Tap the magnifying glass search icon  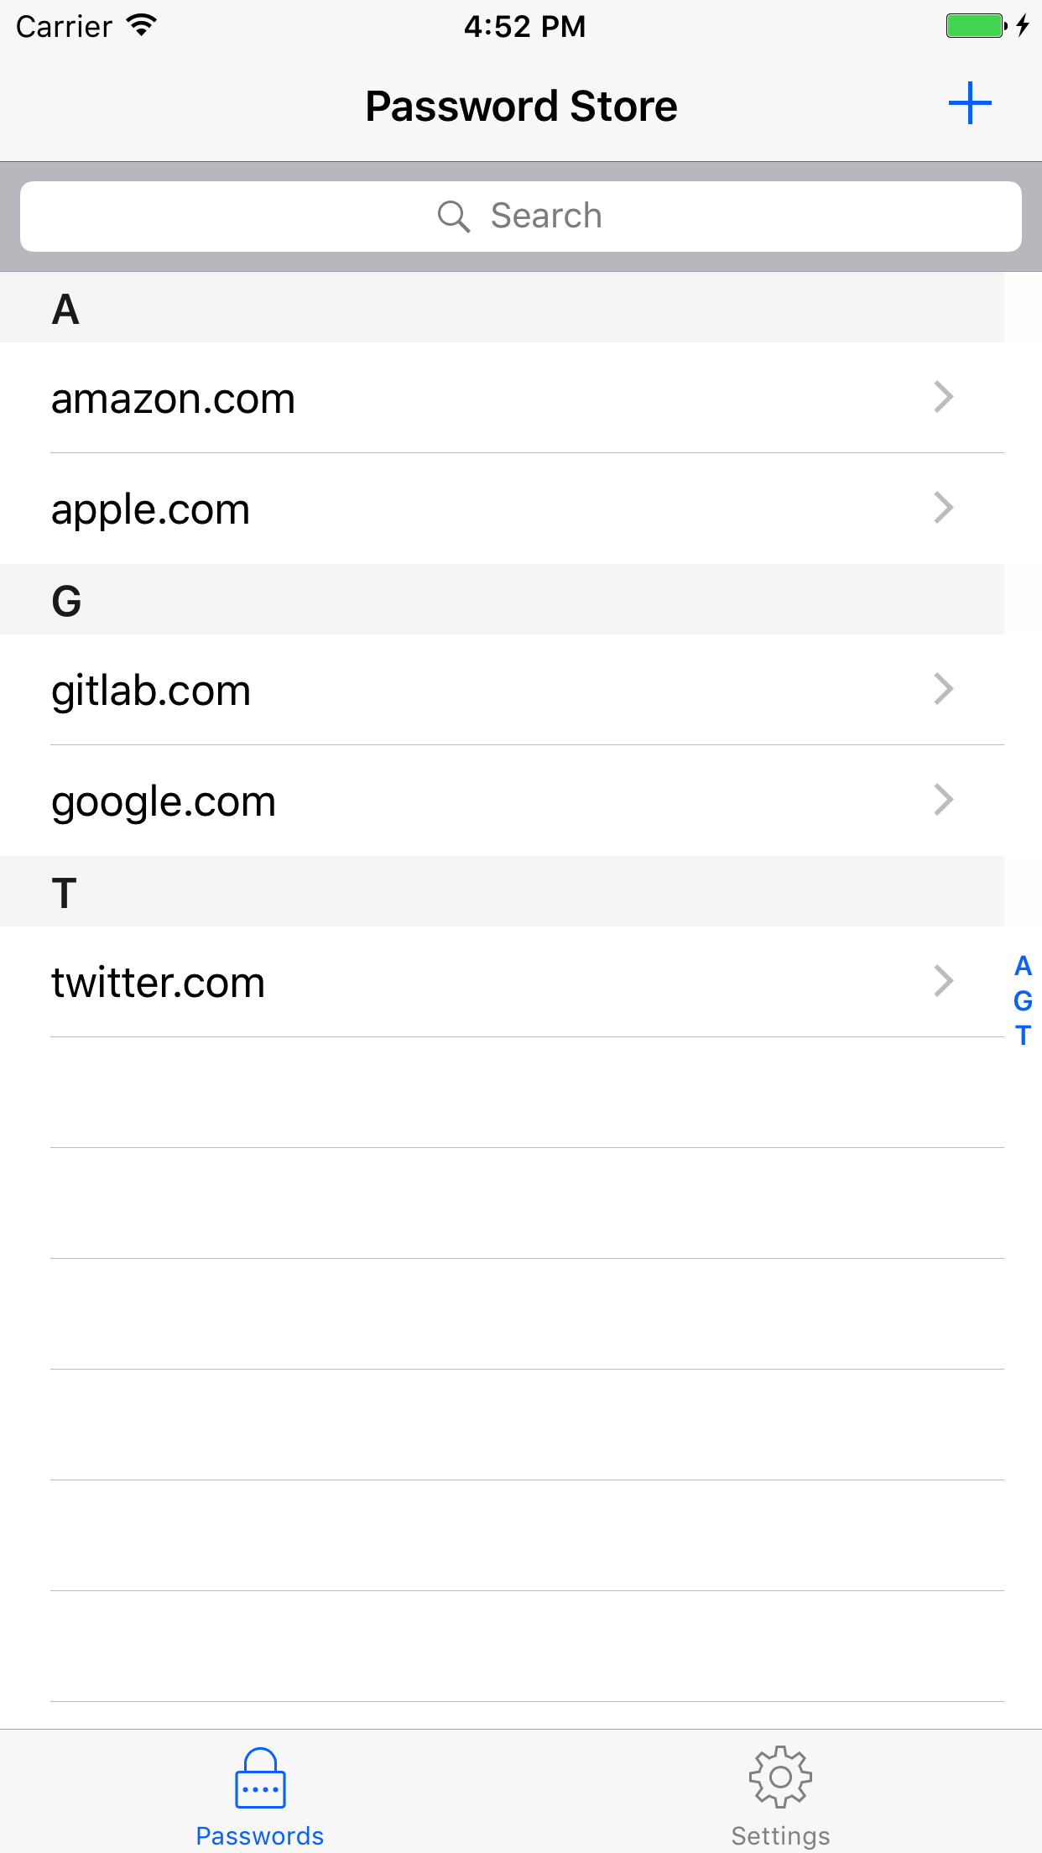(x=454, y=217)
